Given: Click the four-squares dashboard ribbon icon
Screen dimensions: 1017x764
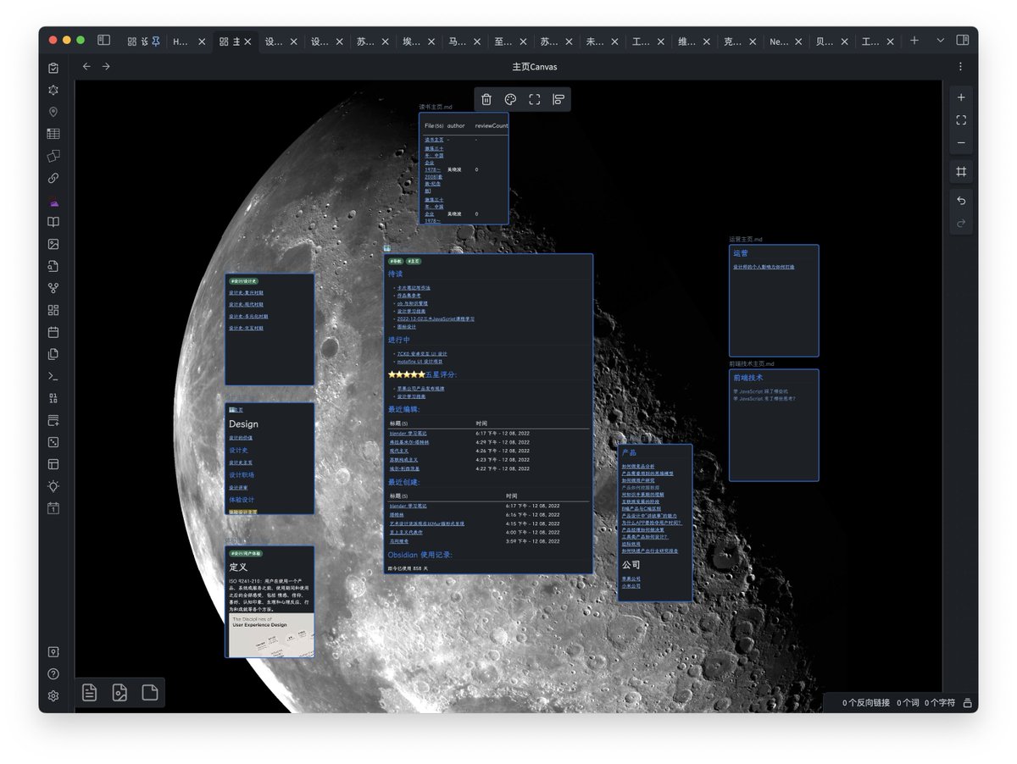Looking at the screenshot, I should coord(53,310).
